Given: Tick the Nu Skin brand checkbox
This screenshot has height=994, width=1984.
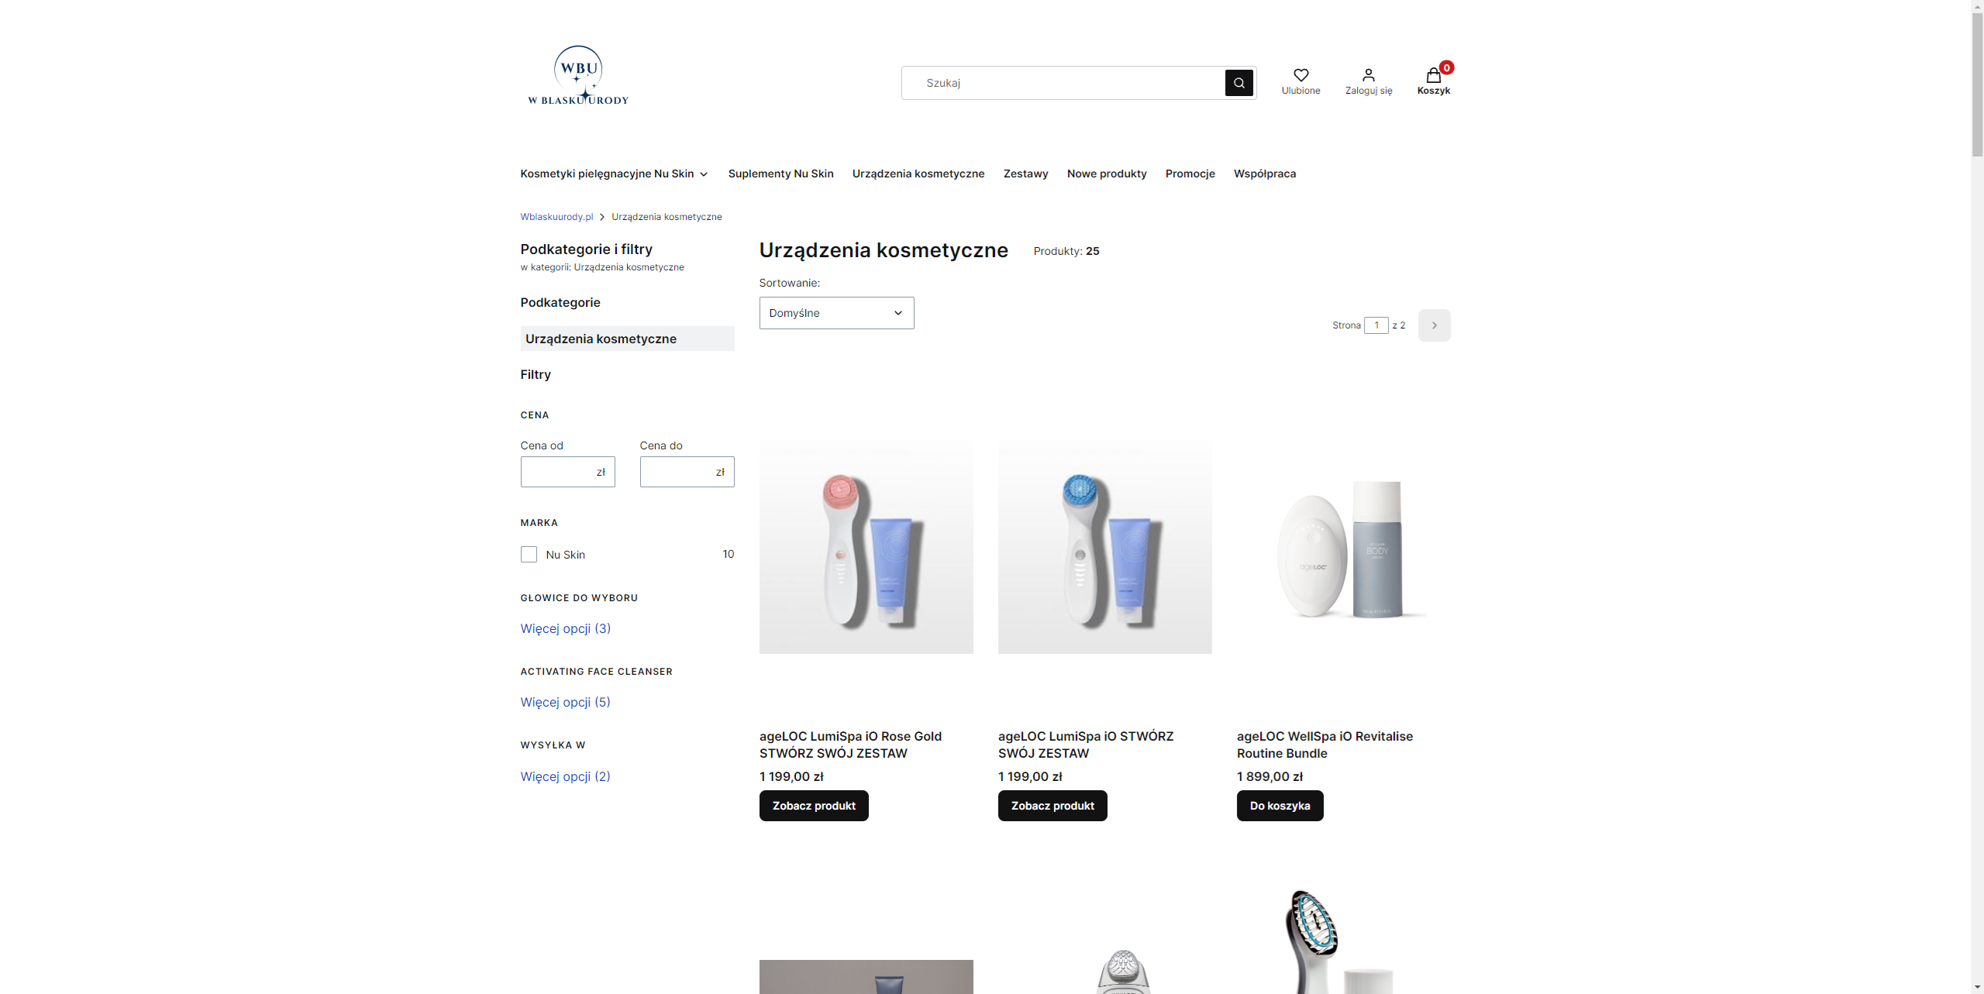Looking at the screenshot, I should click(x=529, y=555).
